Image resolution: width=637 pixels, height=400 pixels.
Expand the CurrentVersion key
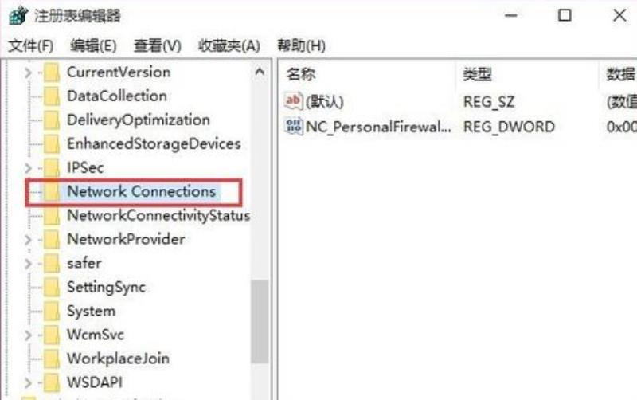coord(28,73)
